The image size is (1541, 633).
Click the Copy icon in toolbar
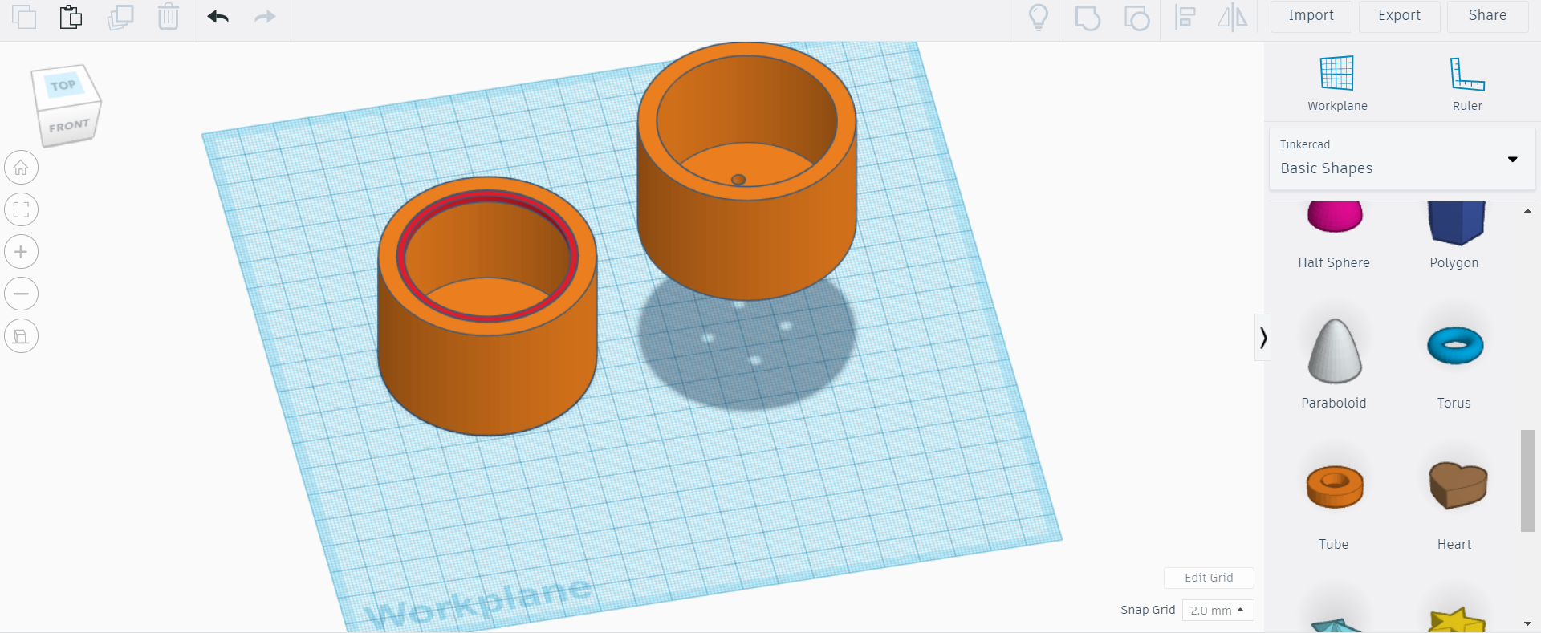point(24,17)
